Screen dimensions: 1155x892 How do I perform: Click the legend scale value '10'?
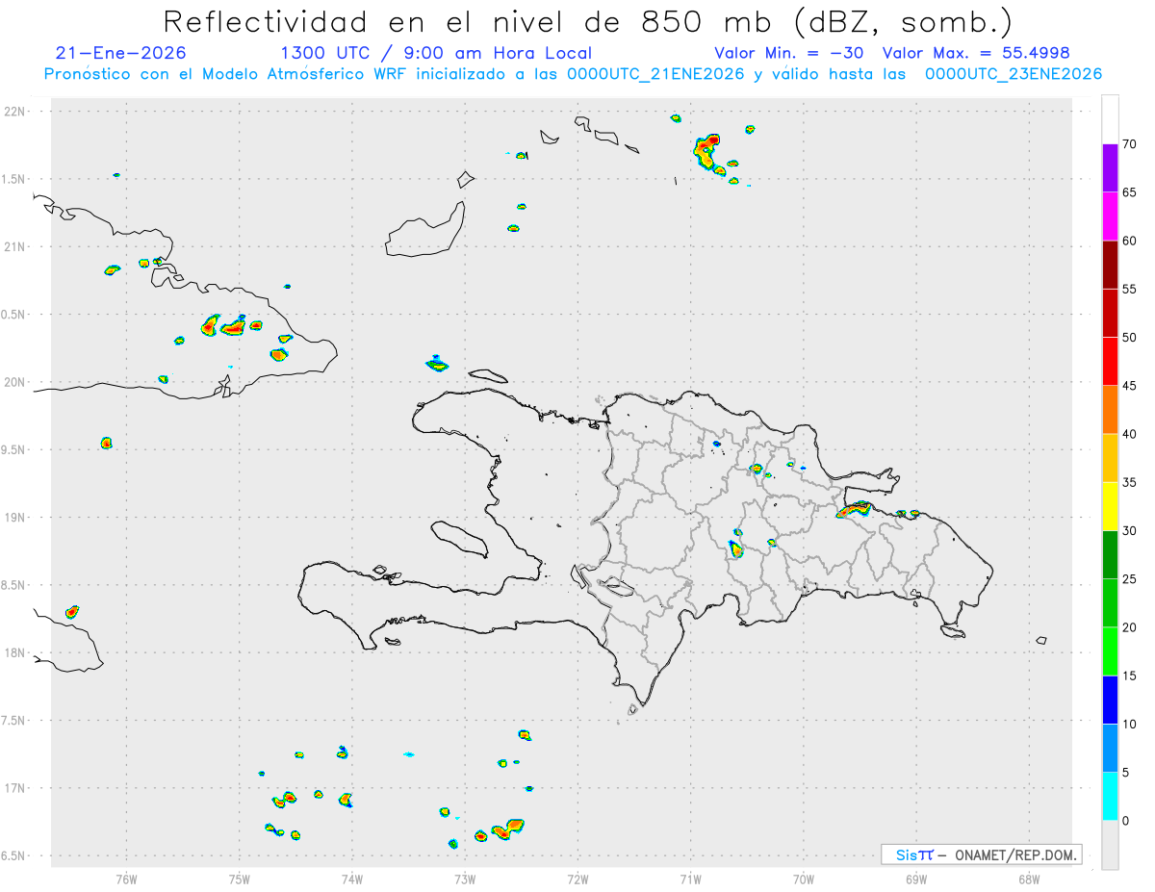[1130, 725]
